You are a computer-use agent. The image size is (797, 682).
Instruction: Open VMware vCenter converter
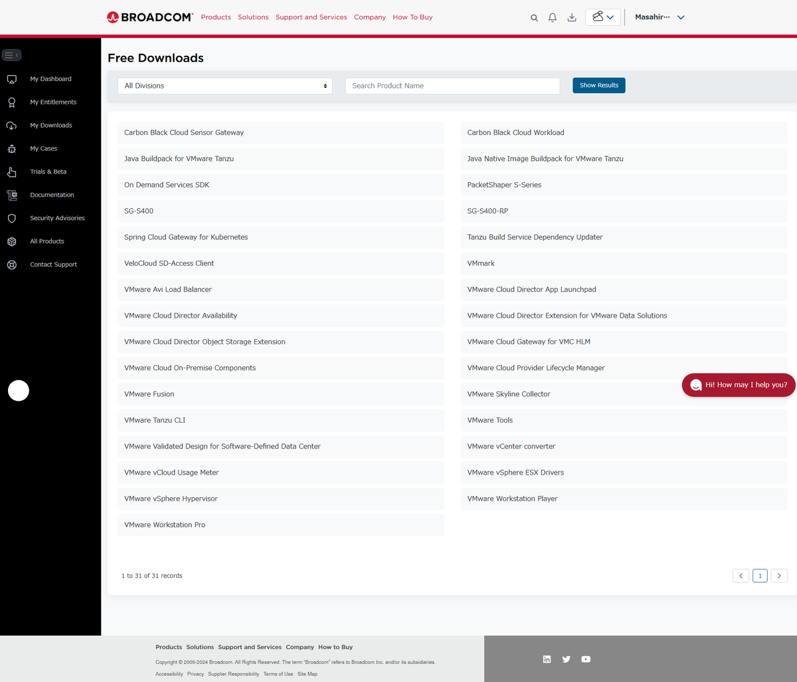624,447
